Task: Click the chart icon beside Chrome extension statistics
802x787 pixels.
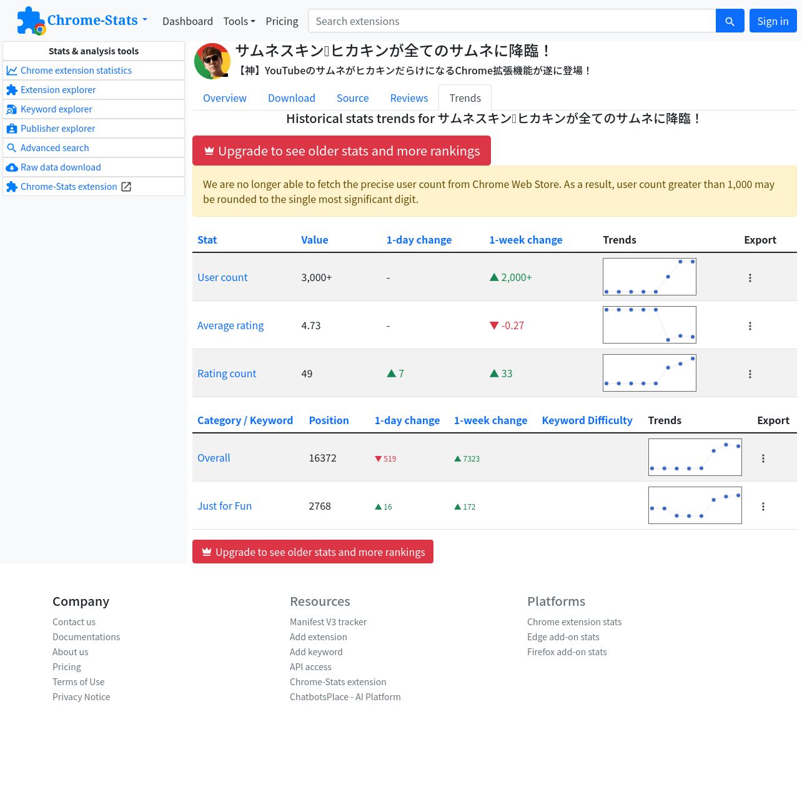Action: coord(12,71)
